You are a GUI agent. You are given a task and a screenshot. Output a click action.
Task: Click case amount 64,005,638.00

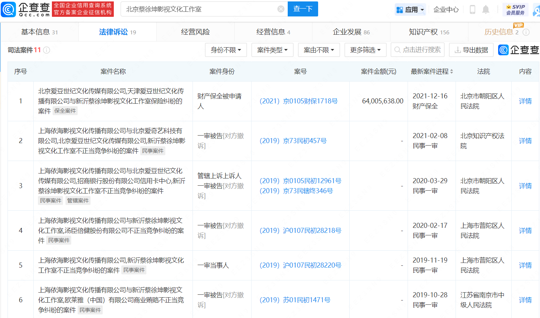pyautogui.click(x=383, y=101)
